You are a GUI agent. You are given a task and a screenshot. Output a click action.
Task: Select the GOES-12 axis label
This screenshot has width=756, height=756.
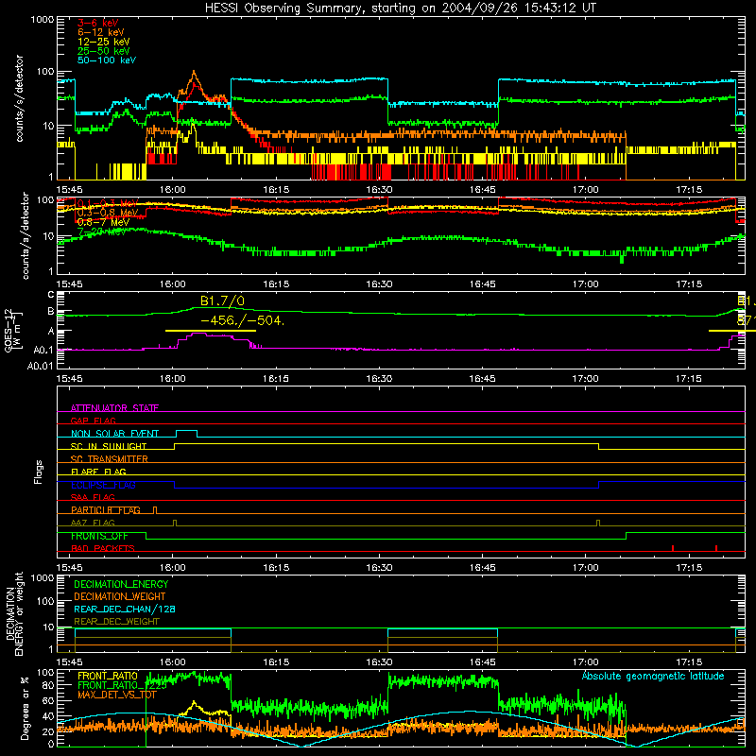point(13,330)
